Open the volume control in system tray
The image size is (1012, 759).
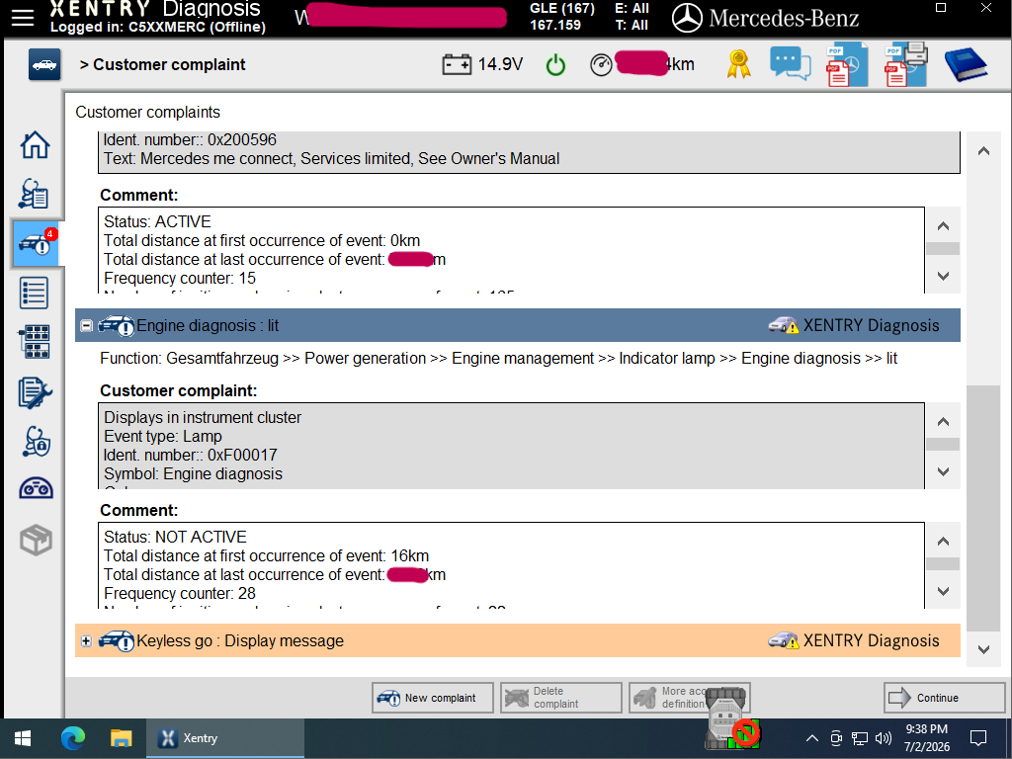point(884,737)
